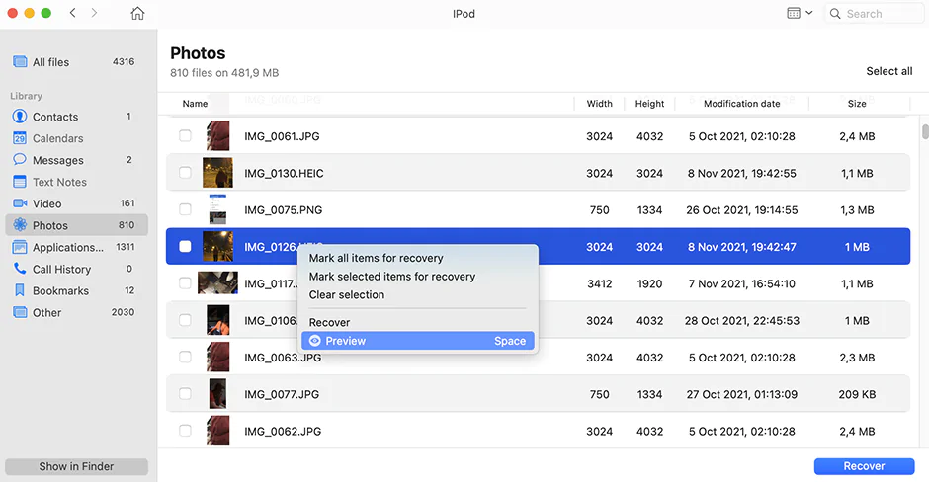
Task: Open Contacts category icon in sidebar
Action: pos(20,117)
